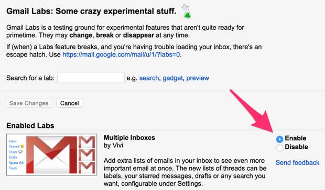This screenshot has width=325, height=190.
Task: Click the bottom small Gmail envelope icon
Action: pyautogui.click(x=87, y=168)
